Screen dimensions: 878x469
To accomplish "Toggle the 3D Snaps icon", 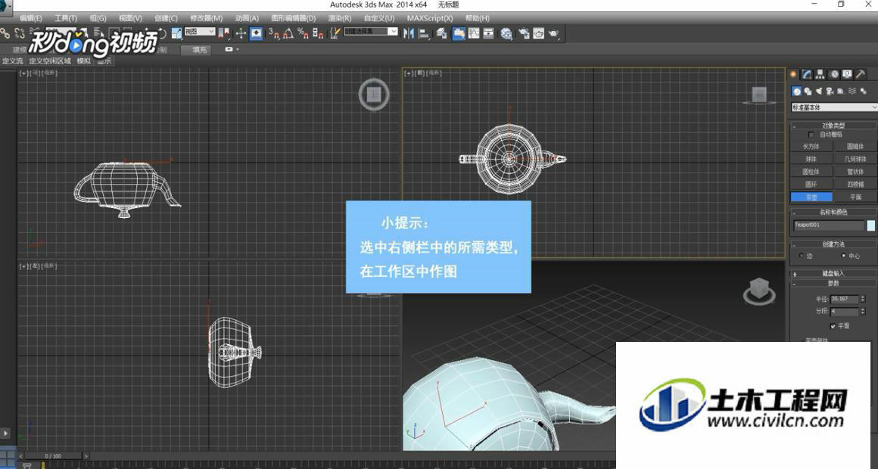I will 274,33.
